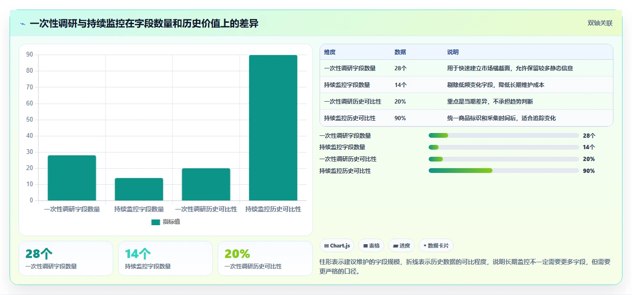The height and width of the screenshot is (295, 632).
Task: Click the Chart.js tag
Action: pyautogui.click(x=337, y=246)
